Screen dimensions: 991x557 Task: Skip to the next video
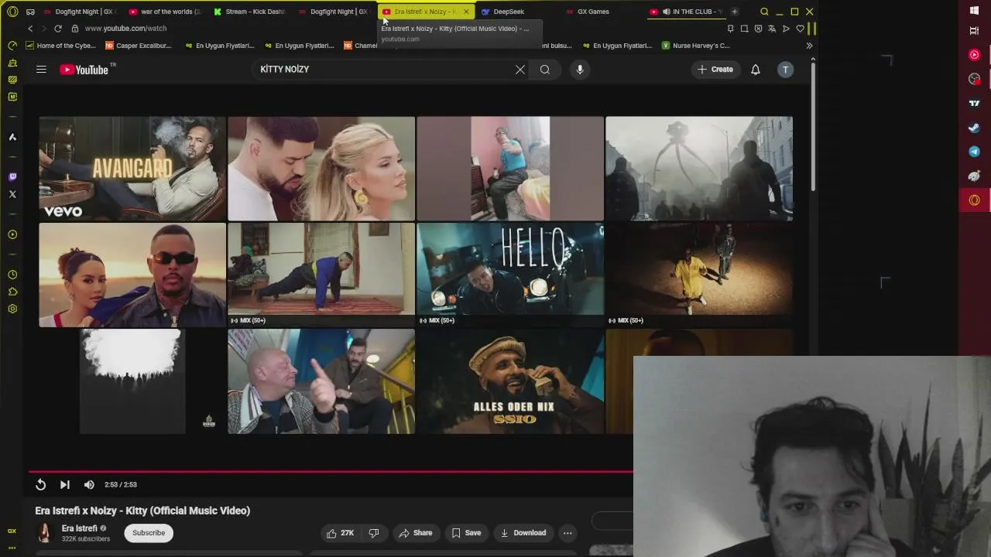tap(65, 484)
